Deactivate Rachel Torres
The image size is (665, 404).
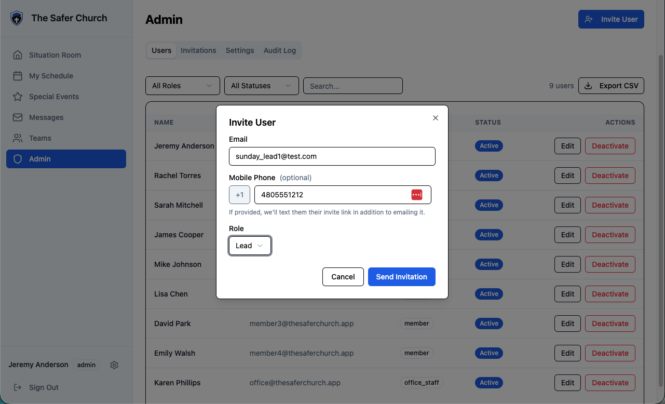pyautogui.click(x=610, y=176)
